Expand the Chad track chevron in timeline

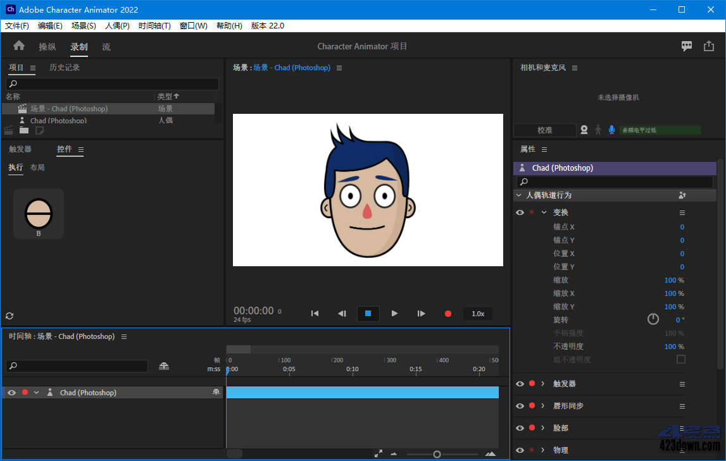pos(36,392)
